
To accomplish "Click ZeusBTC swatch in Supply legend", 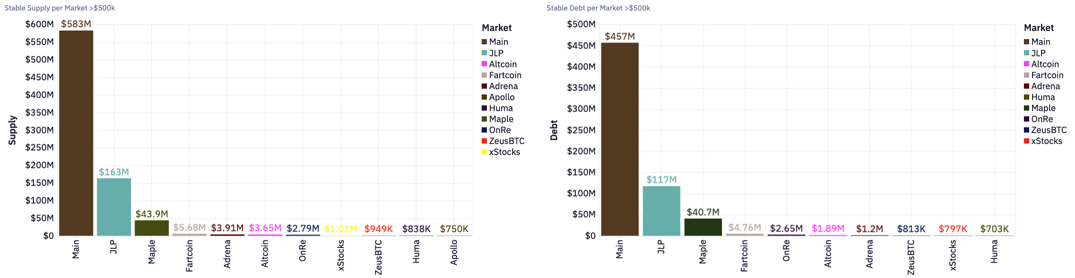I will (x=484, y=141).
